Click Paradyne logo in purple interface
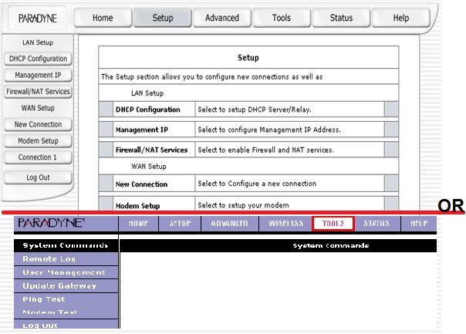This screenshot has width=466, height=334. (x=52, y=223)
